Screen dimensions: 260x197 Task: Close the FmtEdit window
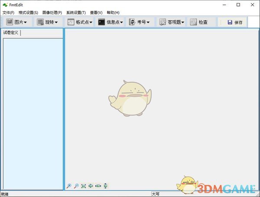pyautogui.click(x=252, y=5)
